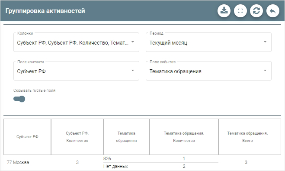Screen dimensions: 285x171
Task: Click the refresh data icon
Action: pos(256,11)
